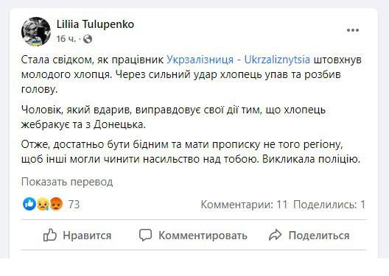Screen dimensions: 389x276
Task: Open the list of 73 reactions
Action: tap(74, 205)
